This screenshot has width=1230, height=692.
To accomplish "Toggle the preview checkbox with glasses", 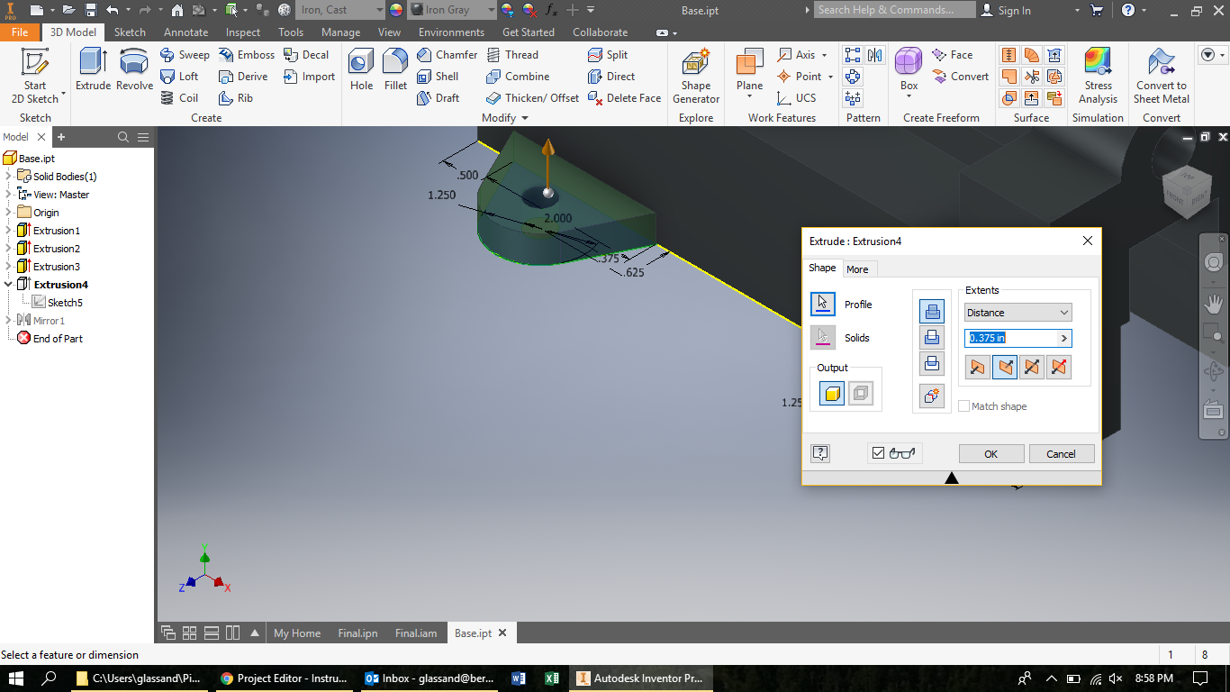I will [x=879, y=453].
